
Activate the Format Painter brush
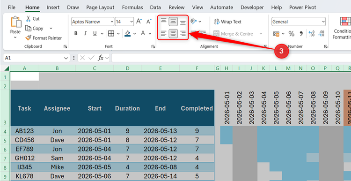pyautogui.click(x=28, y=38)
